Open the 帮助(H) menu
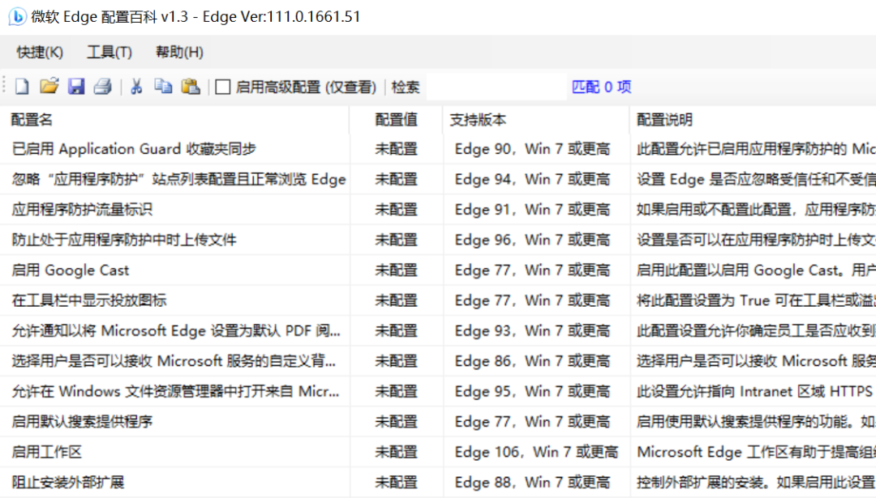Image resolution: width=876 pixels, height=498 pixels. coord(179,53)
